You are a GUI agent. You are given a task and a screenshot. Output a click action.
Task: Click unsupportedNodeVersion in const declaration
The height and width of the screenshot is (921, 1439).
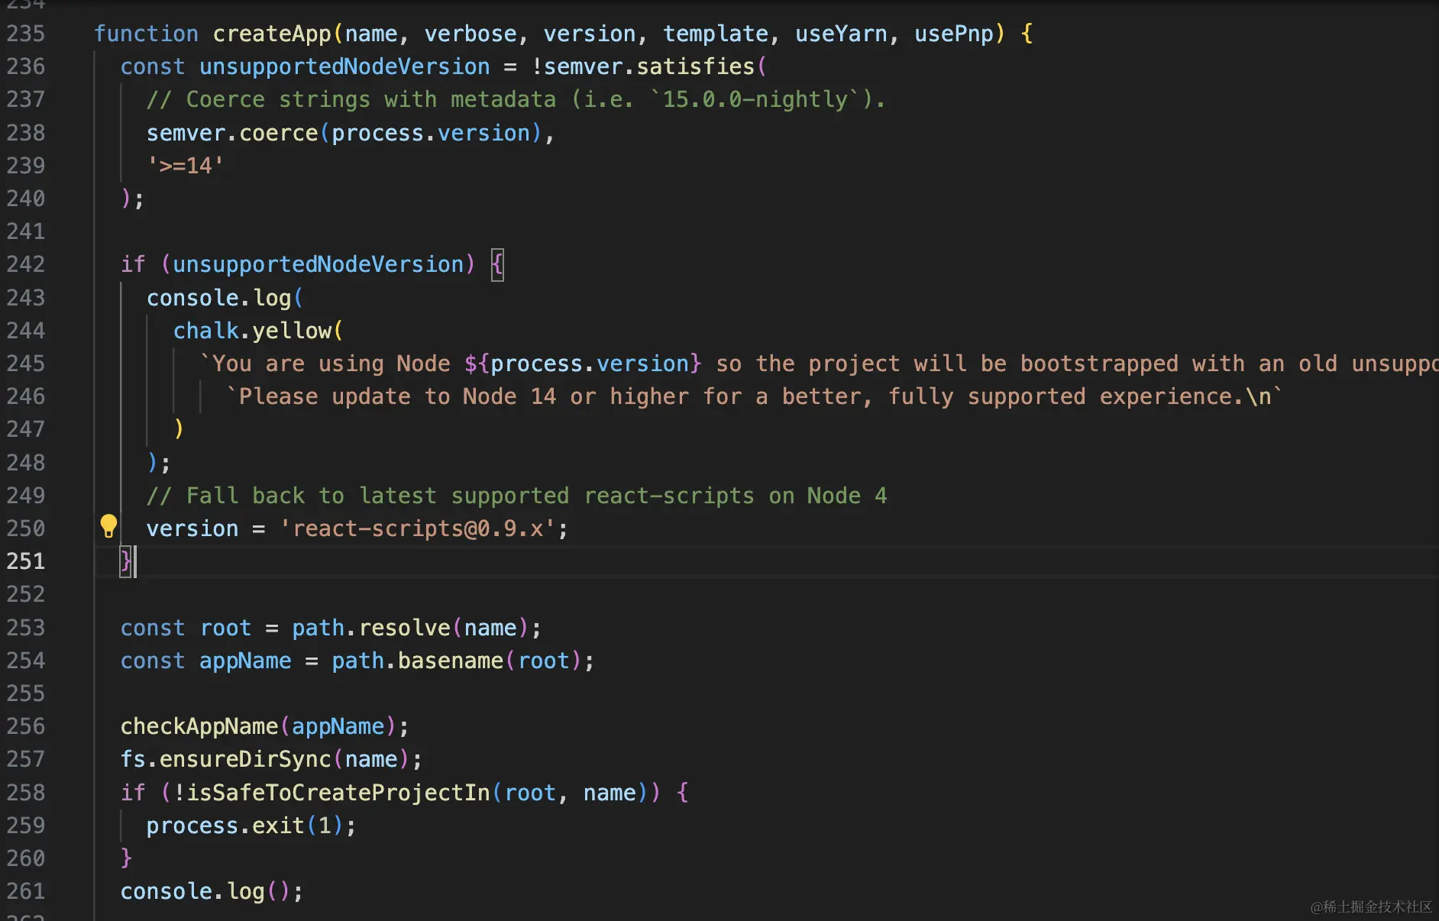344,66
